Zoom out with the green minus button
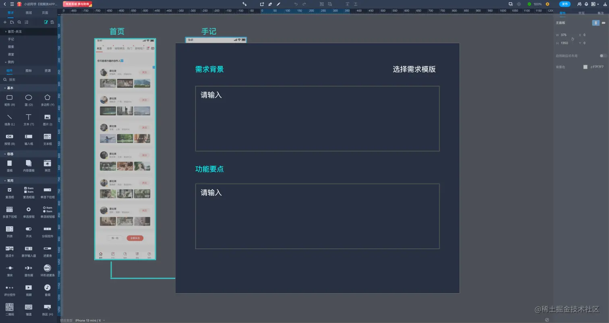Viewport: 609px width, 323px height. (x=529, y=4)
